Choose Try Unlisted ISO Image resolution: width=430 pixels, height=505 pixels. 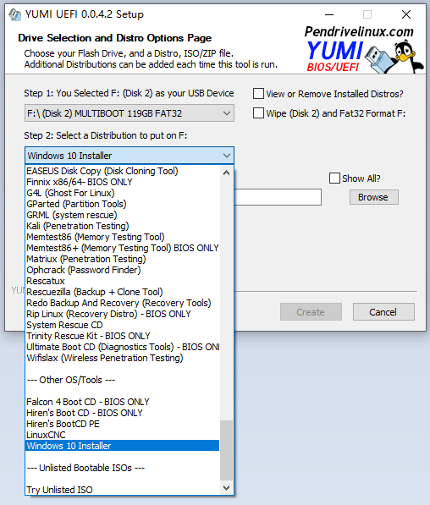[123, 490]
